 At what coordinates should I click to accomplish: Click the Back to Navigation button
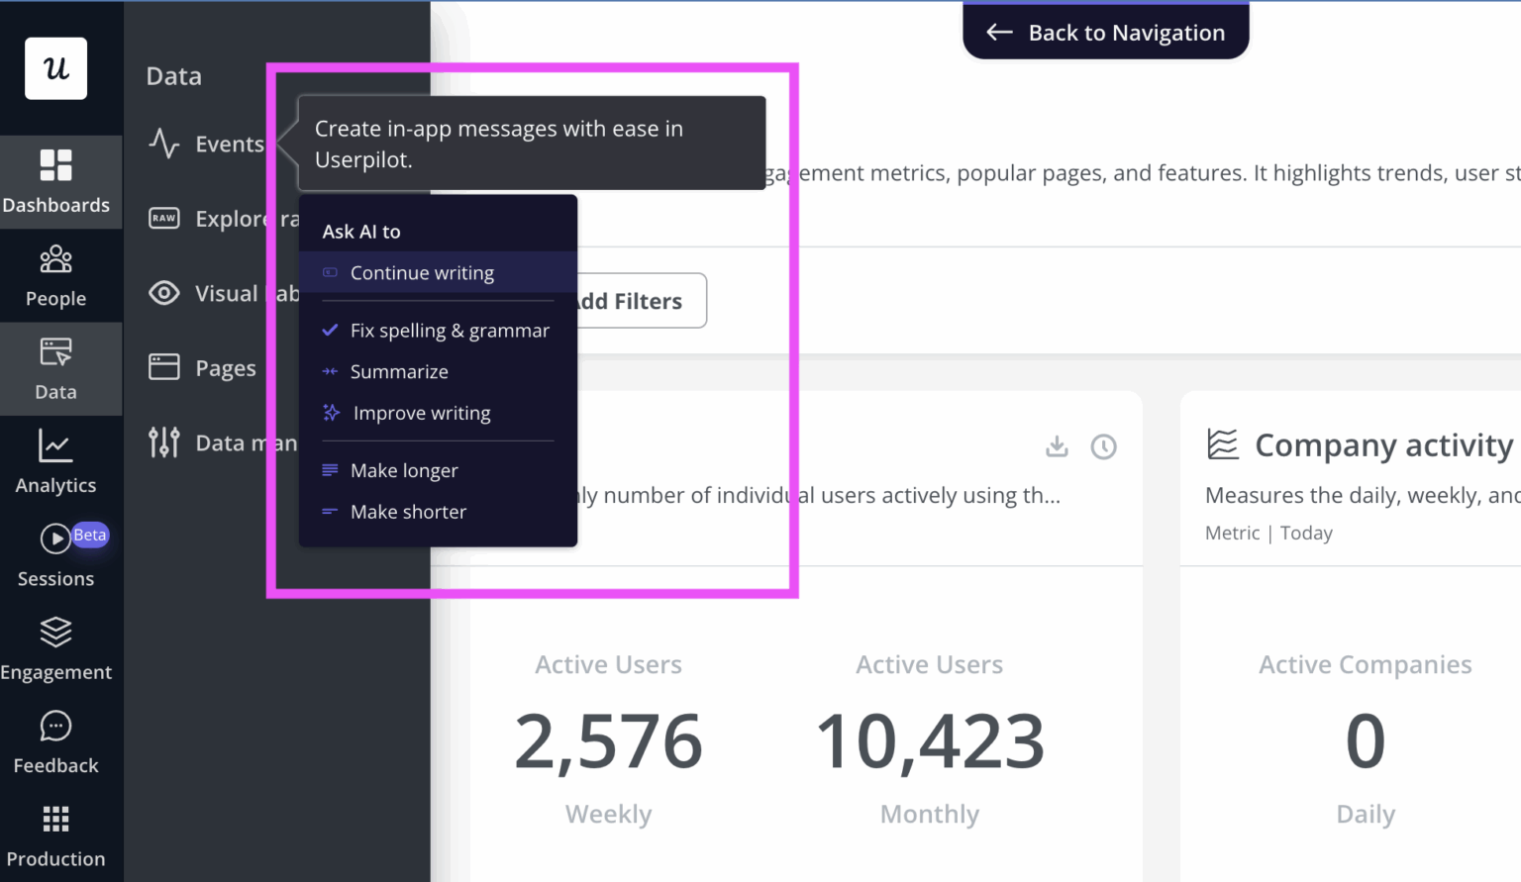tap(1105, 32)
